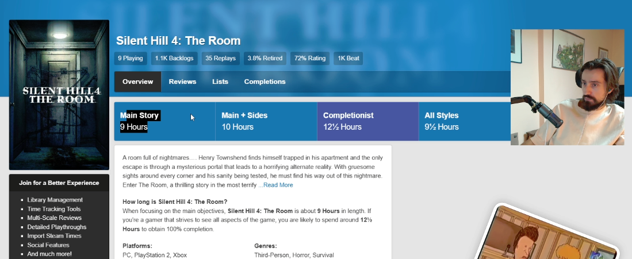Image resolution: width=632 pixels, height=259 pixels.
Task: Click the Platforms label
Action: 137,246
